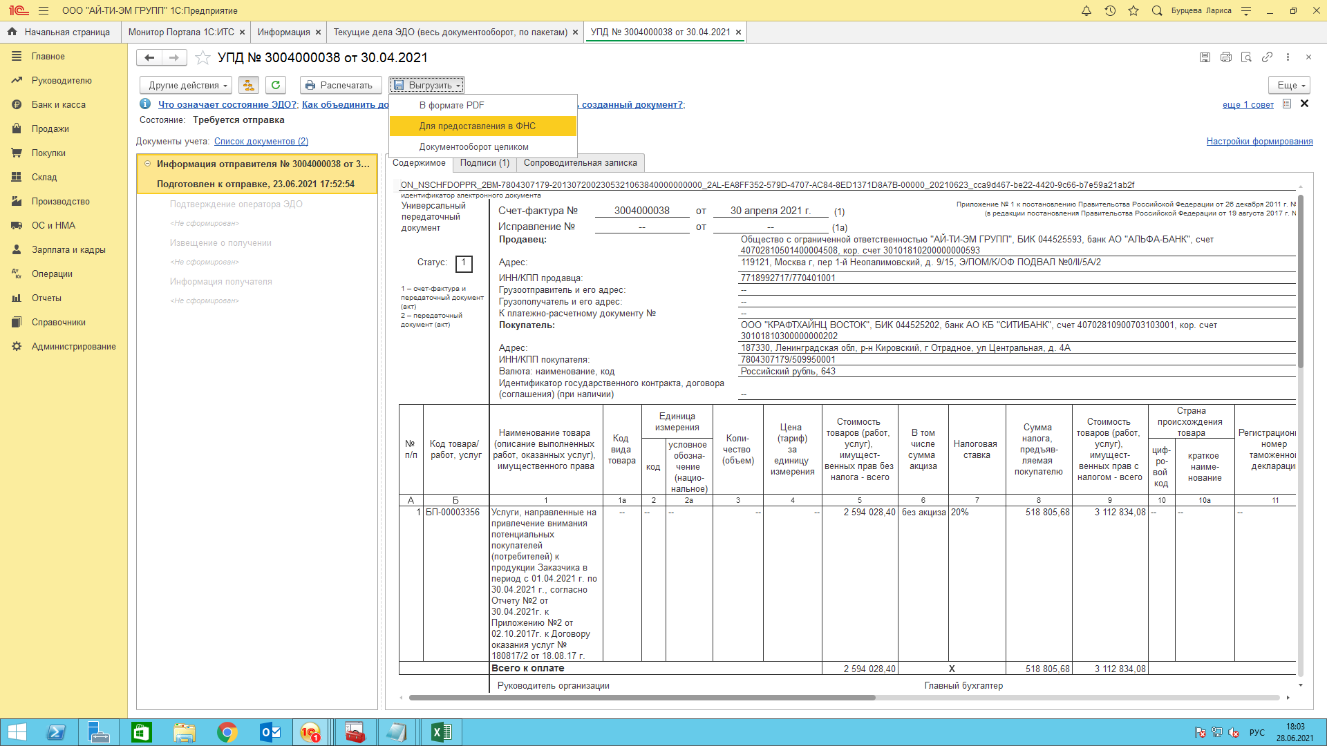The height and width of the screenshot is (746, 1327).
Task: Click the copy link chain icon
Action: tap(1267, 57)
